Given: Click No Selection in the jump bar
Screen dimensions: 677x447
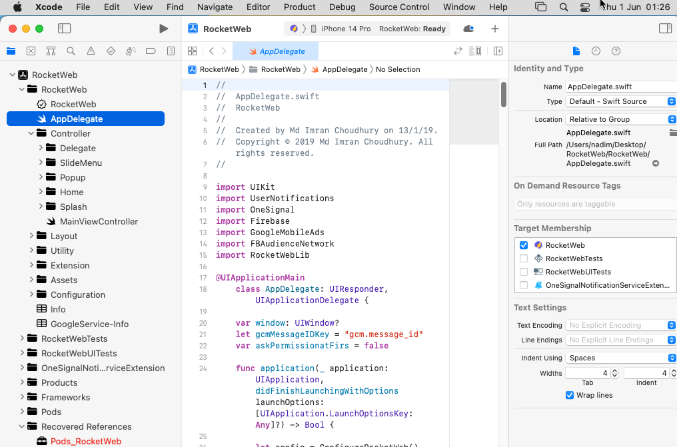Looking at the screenshot, I should [x=398, y=69].
